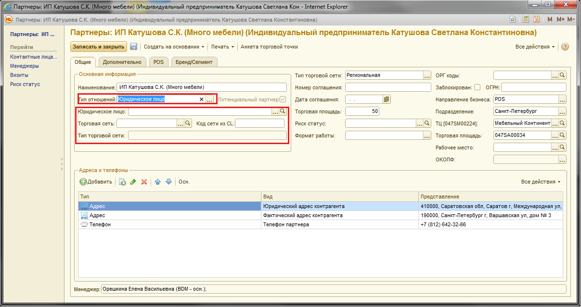
Task: Click the Записать и закрыть button
Action: 99,47
